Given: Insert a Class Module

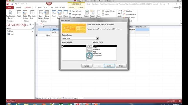Looking at the screenshot, I should [130, 15].
